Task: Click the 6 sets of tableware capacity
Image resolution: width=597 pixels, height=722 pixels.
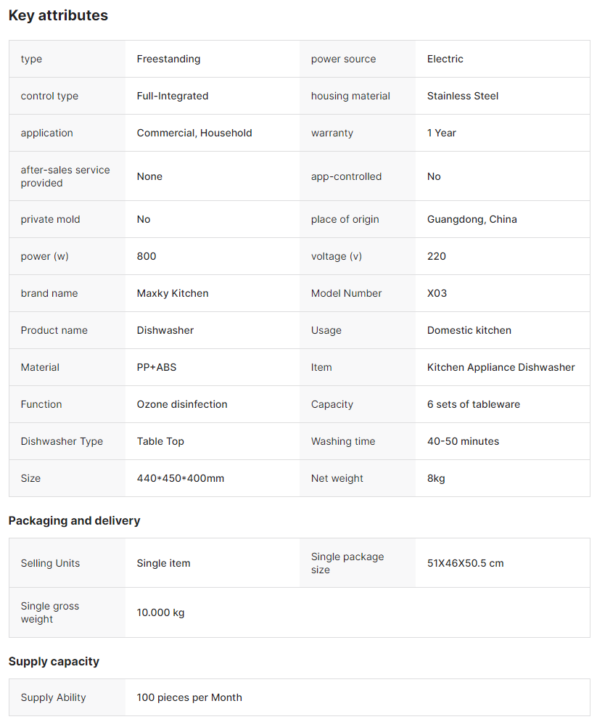Action: pyautogui.click(x=474, y=404)
